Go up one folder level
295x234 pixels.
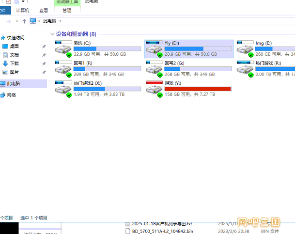point(25,21)
